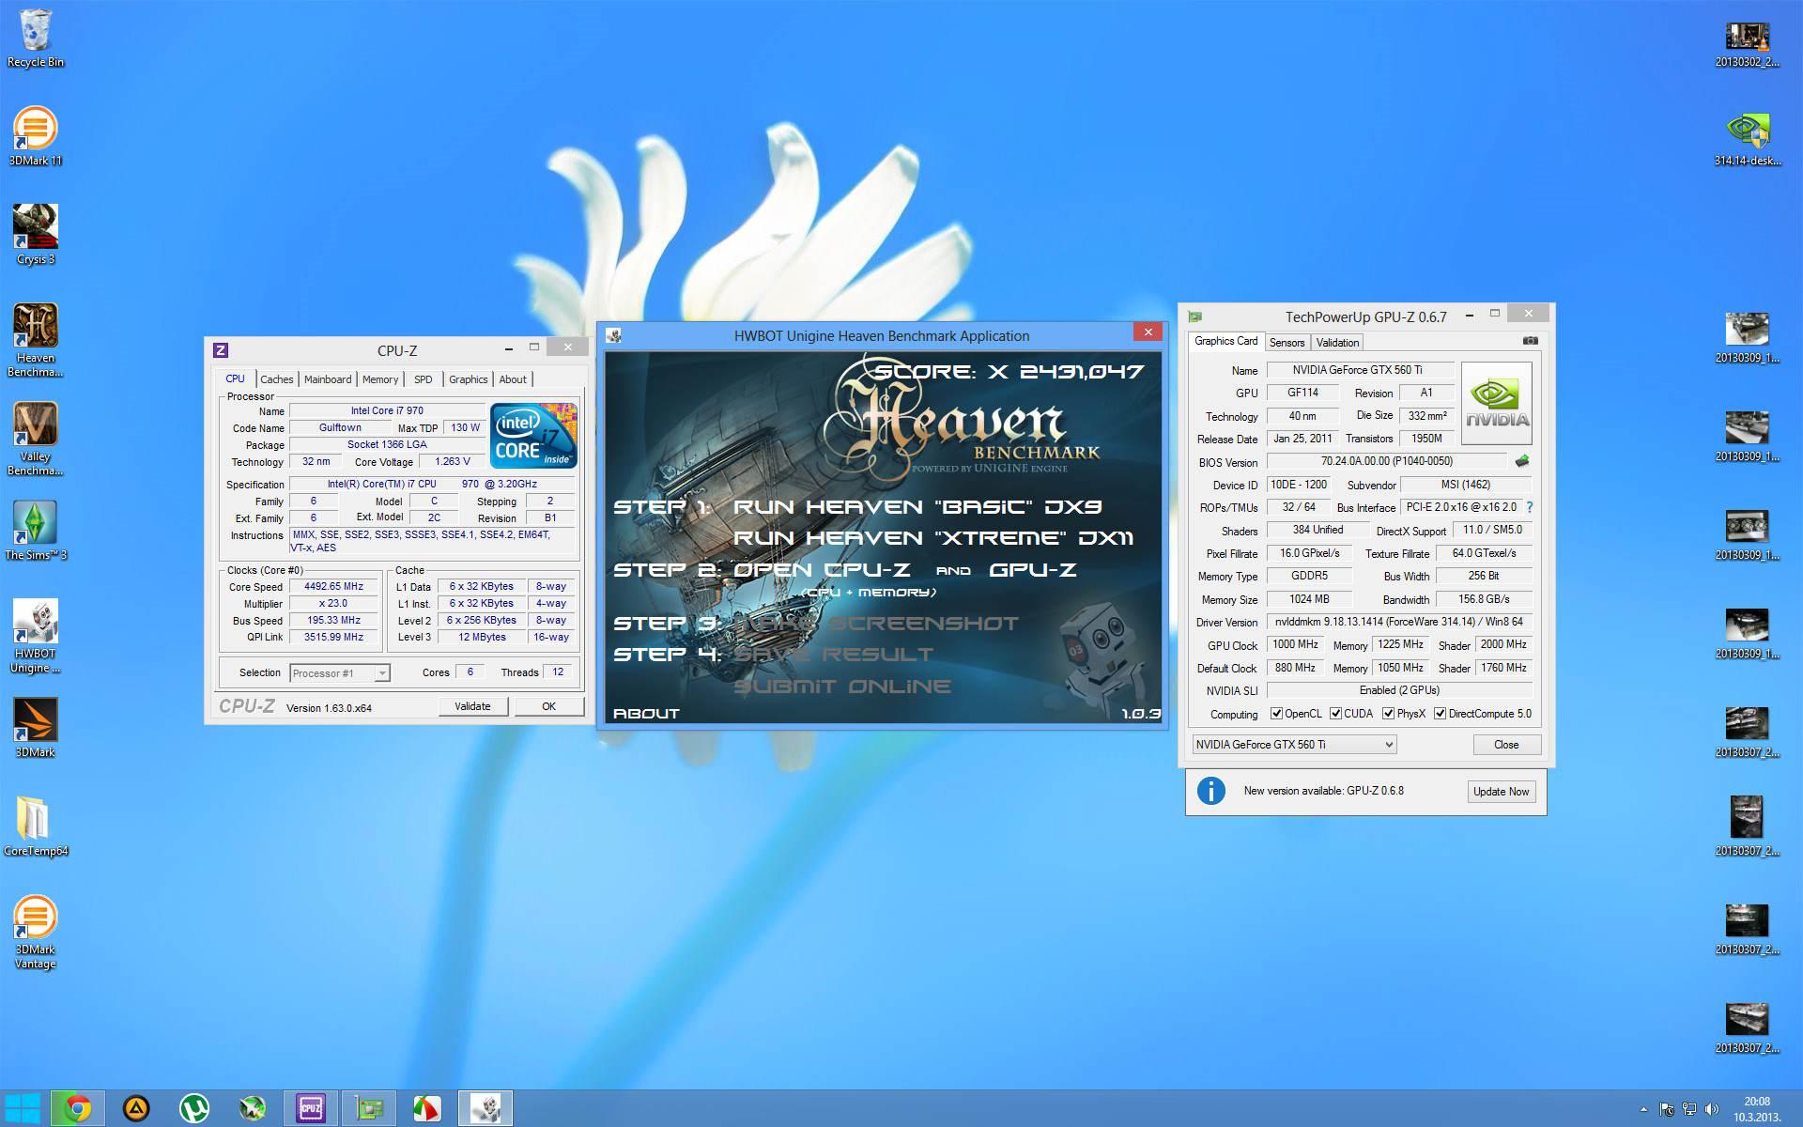
Task: Switch to the Graphics tab in CPU-Z
Action: [468, 379]
